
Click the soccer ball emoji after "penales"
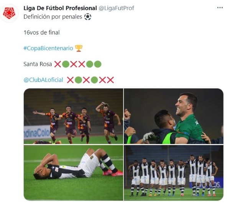88,17
